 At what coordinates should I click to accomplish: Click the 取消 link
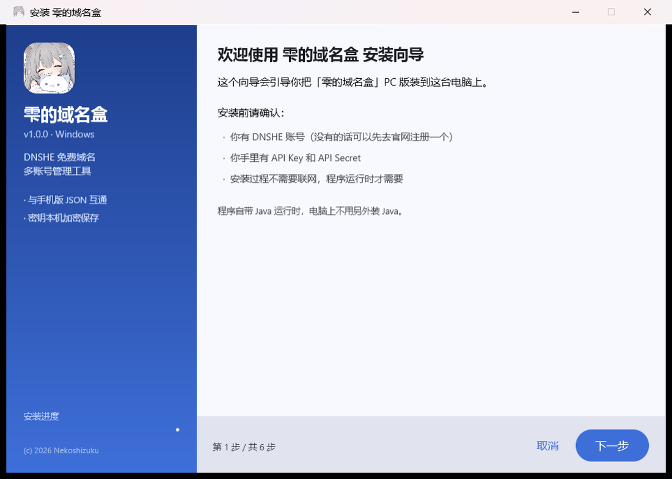(x=548, y=446)
